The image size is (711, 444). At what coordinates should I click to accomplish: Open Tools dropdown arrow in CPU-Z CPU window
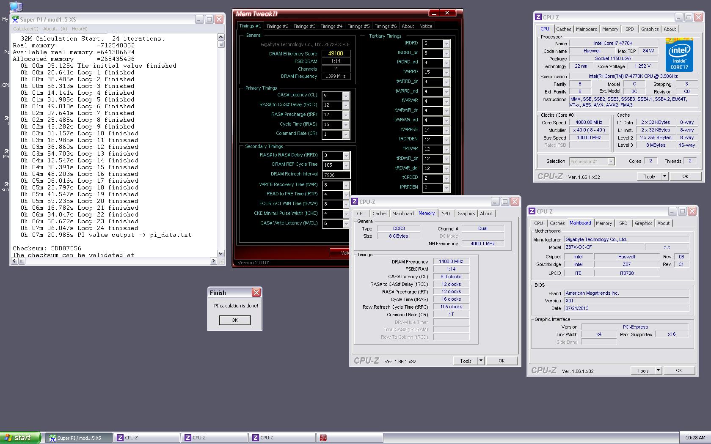pos(664,177)
